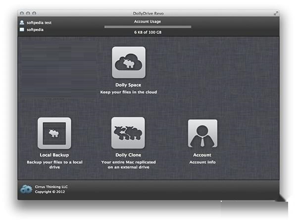Click the drive icon next to softpedia
Image resolution: width=297 pixels, height=223 pixels.
point(22,30)
